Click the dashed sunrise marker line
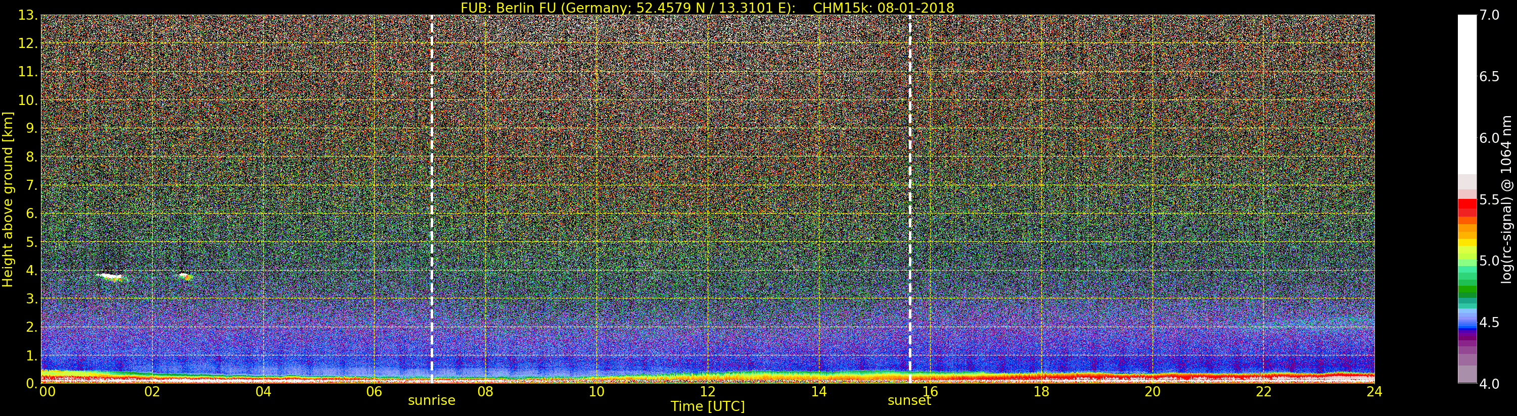The width and height of the screenshot is (1517, 416). click(x=432, y=199)
